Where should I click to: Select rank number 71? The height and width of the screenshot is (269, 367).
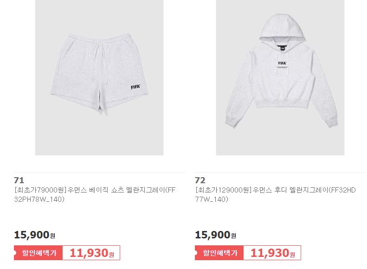pyautogui.click(x=19, y=180)
